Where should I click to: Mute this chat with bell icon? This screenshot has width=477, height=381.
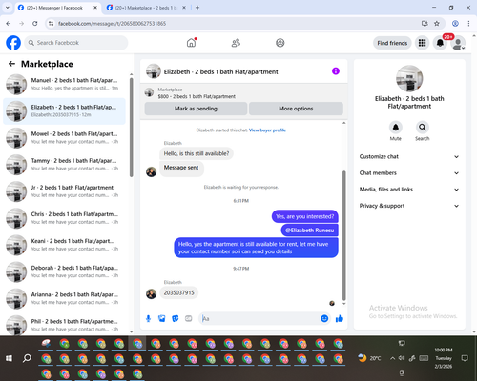point(396,128)
